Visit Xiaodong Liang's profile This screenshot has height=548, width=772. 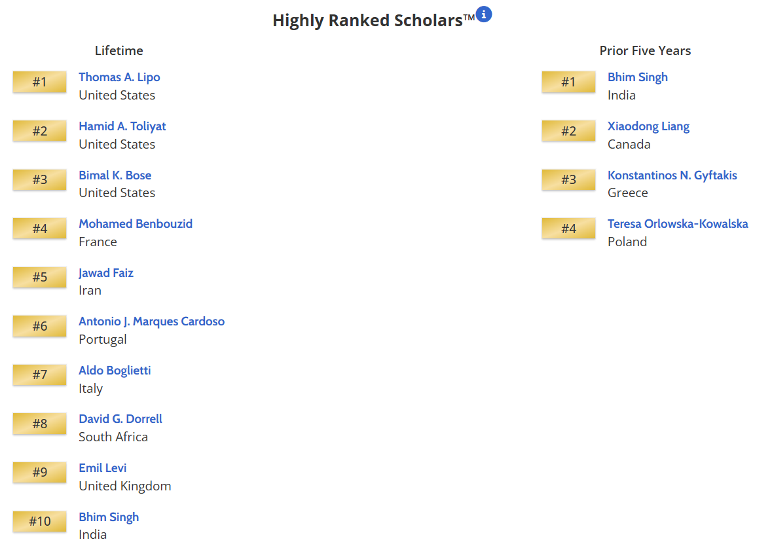pyautogui.click(x=648, y=126)
